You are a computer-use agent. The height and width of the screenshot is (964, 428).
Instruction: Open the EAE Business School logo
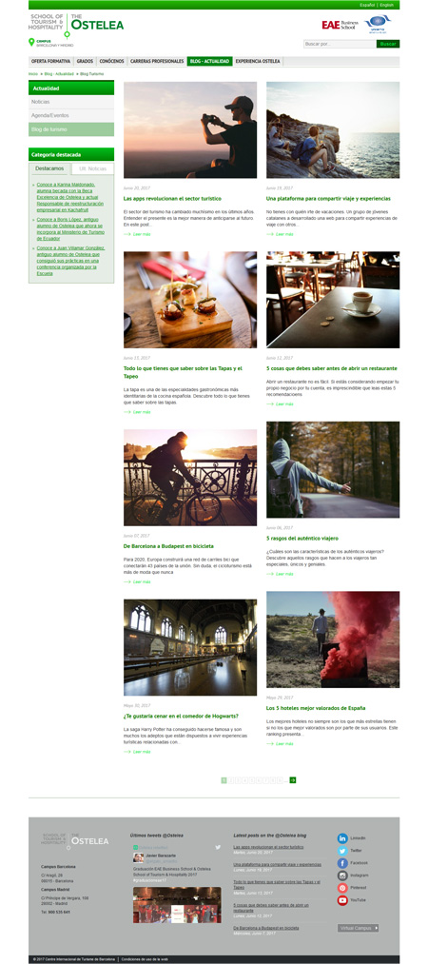(338, 25)
